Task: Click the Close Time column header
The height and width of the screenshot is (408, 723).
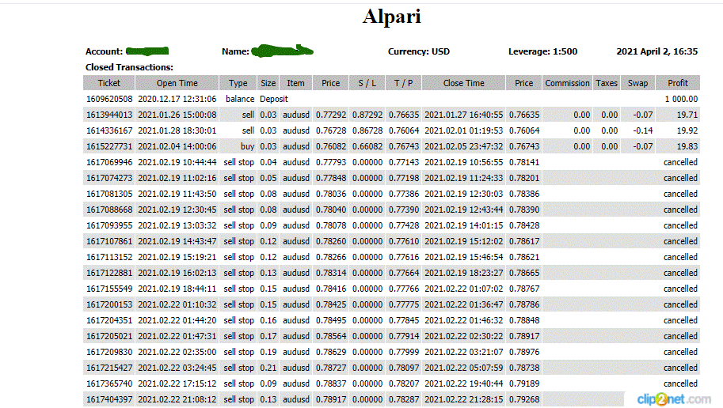Action: [x=464, y=83]
